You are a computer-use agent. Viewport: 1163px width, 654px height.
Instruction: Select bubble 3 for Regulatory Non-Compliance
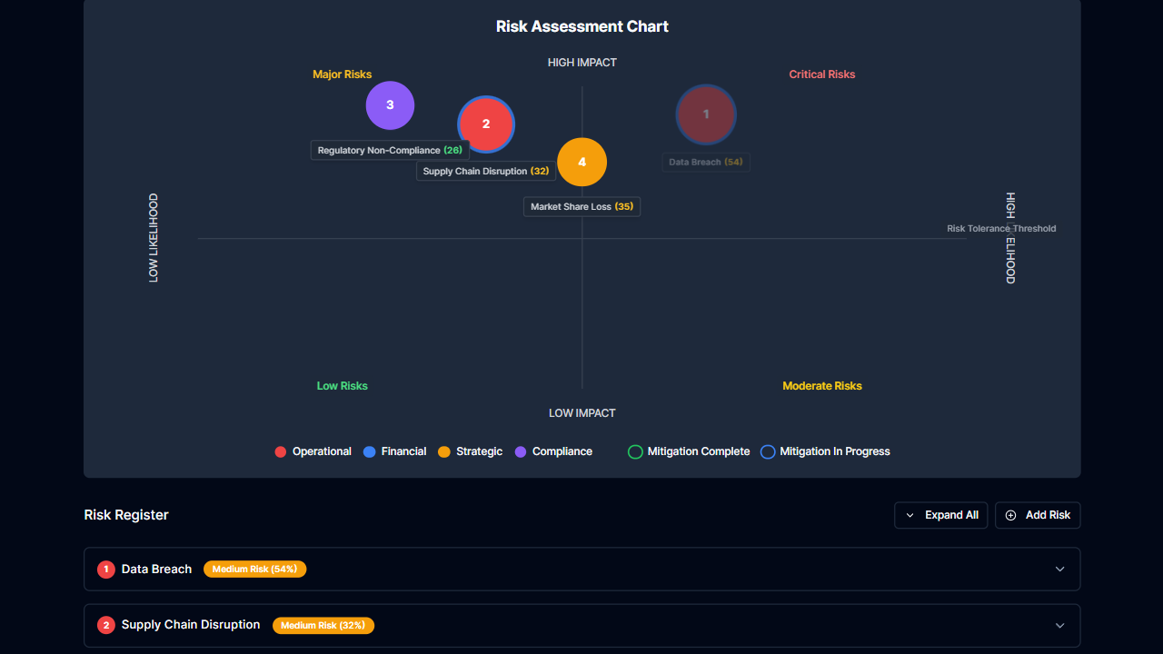pyautogui.click(x=390, y=104)
